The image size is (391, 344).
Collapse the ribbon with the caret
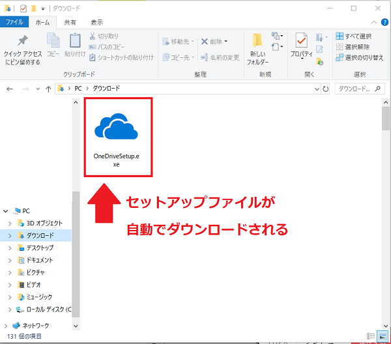coord(374,22)
